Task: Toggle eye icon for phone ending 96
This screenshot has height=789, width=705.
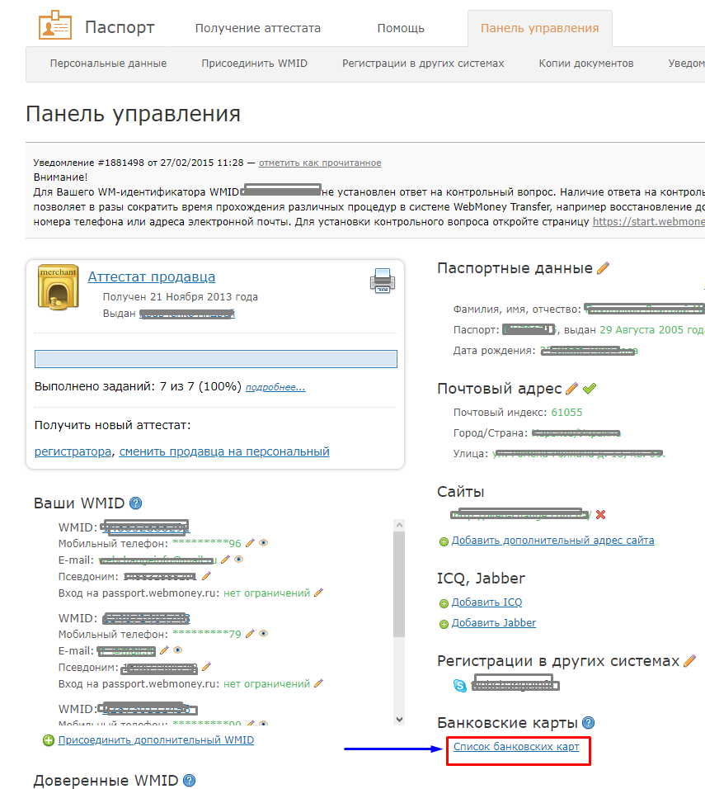Action: [263, 543]
